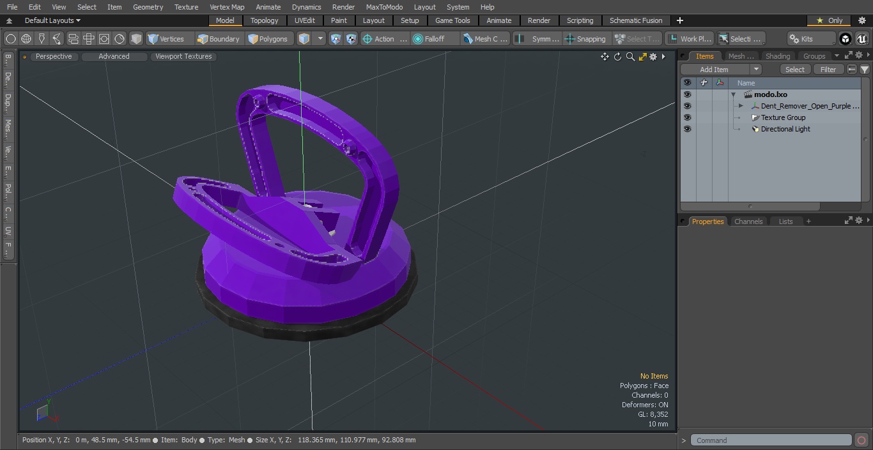Open Add Item dropdown arrow
This screenshot has width=873, height=450.
click(x=756, y=70)
